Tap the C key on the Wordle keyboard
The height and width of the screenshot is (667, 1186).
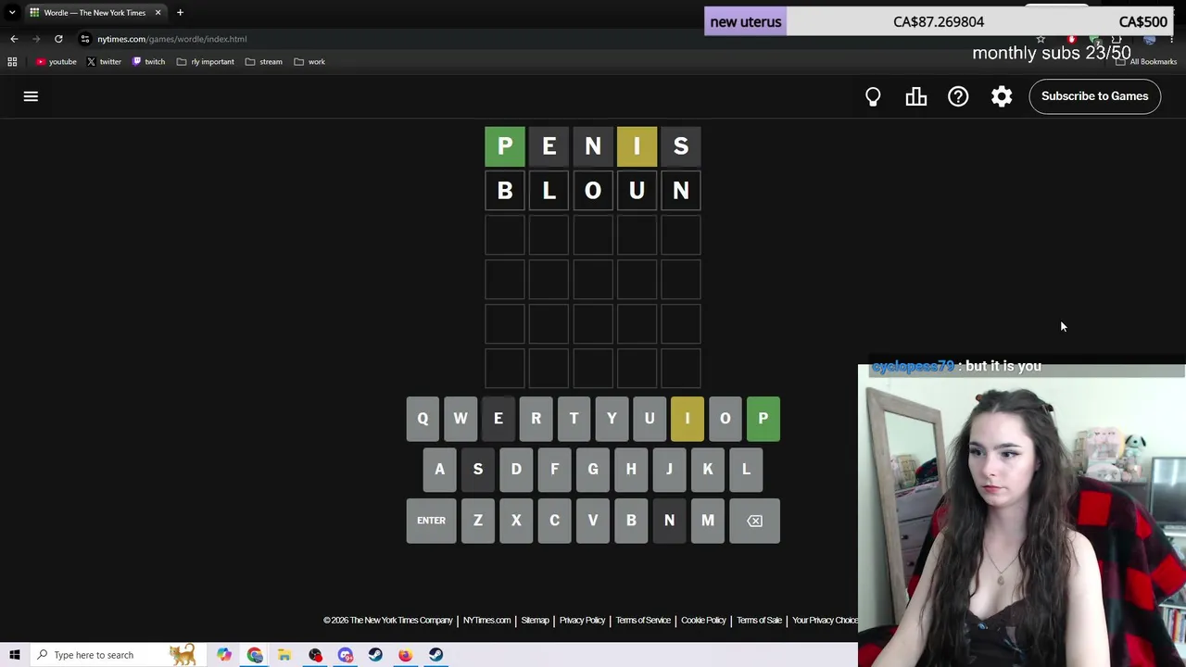click(554, 521)
